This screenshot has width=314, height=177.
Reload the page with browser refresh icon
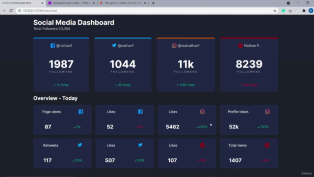pyautogui.click(x=11, y=11)
